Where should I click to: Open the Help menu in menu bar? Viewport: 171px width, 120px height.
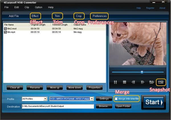[x=51, y=7]
